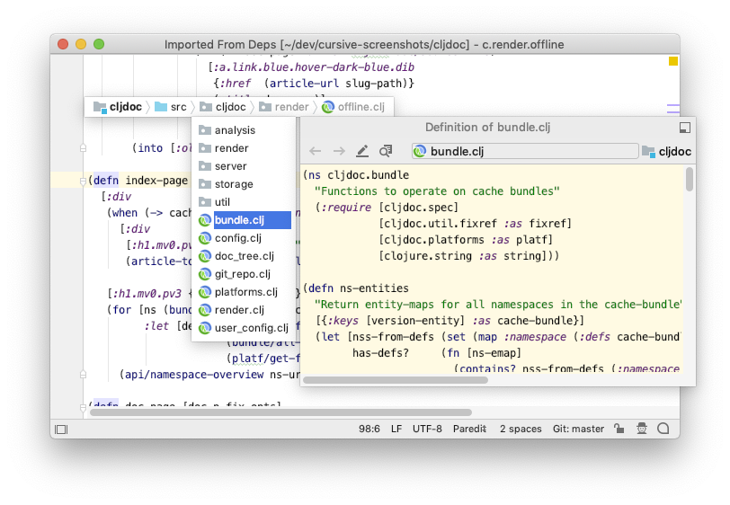Click the root cljdoc breadcrumb
Screen dimensions: 730x505
coord(117,107)
